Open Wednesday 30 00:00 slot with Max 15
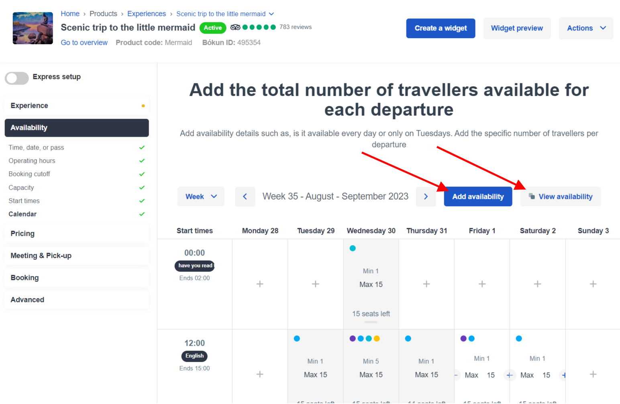Viewport: 620px width, 404px height. click(371, 284)
